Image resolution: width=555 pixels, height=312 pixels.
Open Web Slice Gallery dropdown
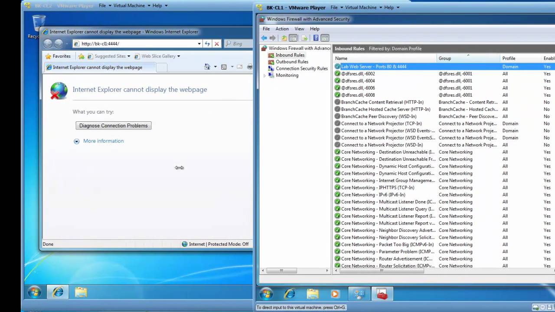[178, 56]
